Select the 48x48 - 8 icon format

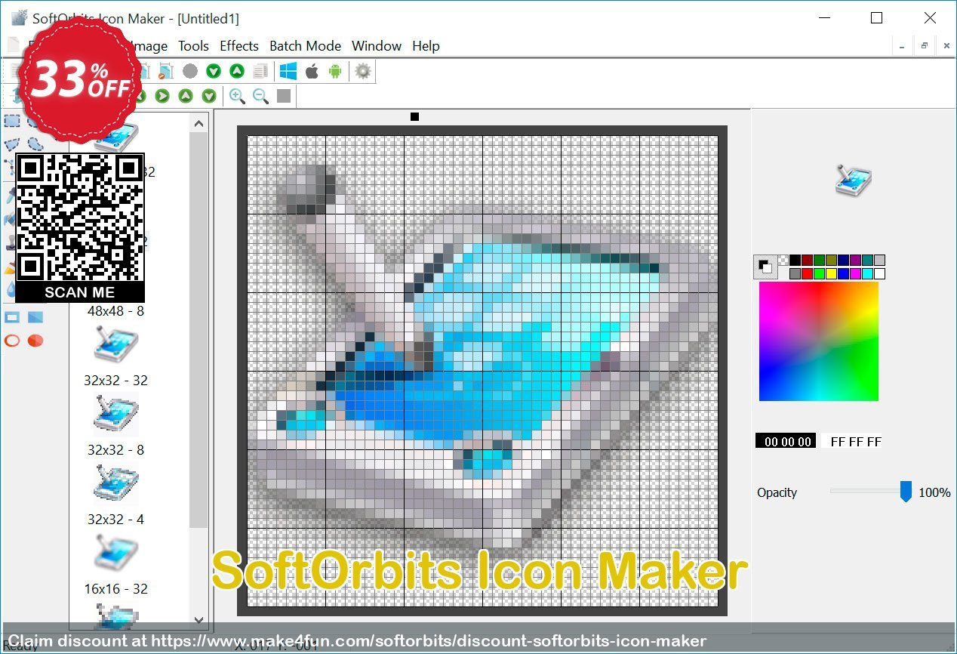click(115, 310)
